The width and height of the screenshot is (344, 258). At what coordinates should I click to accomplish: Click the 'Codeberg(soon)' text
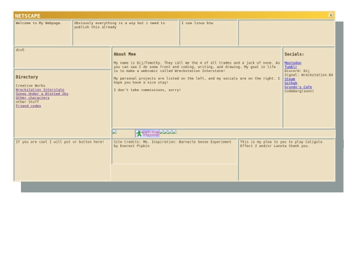coord(299,91)
